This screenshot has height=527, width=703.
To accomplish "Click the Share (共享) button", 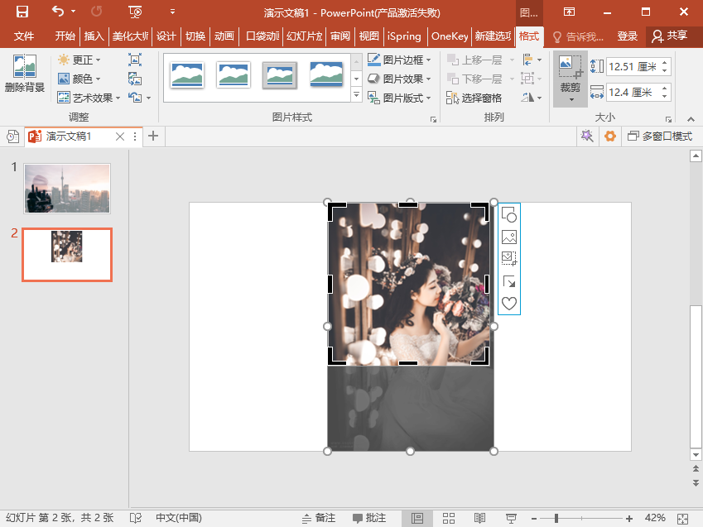I will point(669,36).
